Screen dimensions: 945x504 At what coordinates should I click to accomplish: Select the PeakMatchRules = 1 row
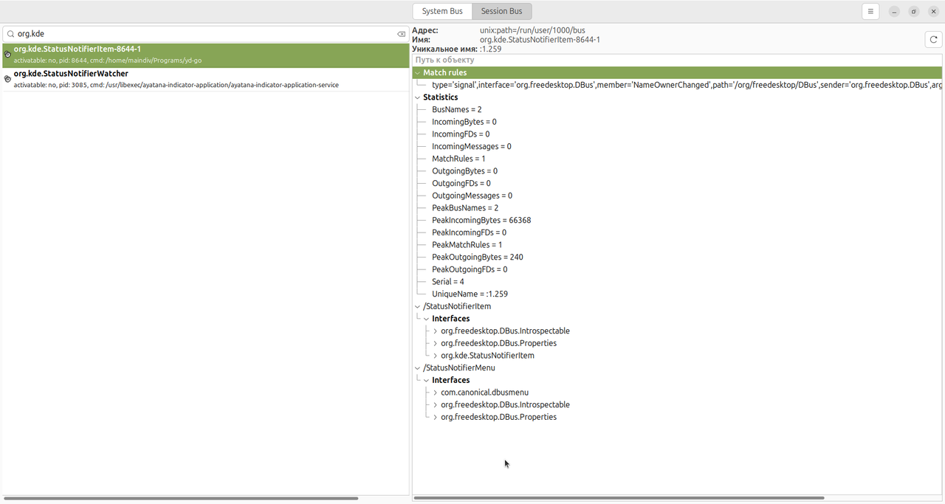click(677, 245)
